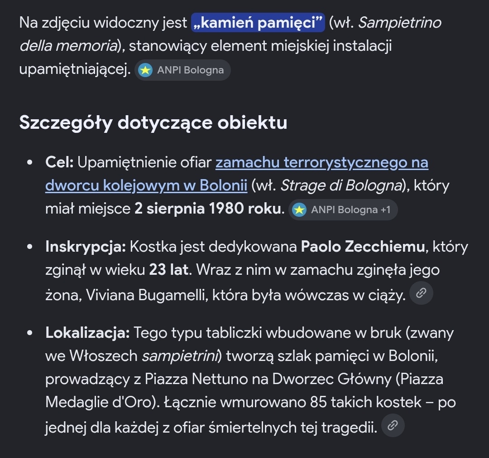
Task: Click the italic word sampietrini
Action: pyautogui.click(x=180, y=356)
